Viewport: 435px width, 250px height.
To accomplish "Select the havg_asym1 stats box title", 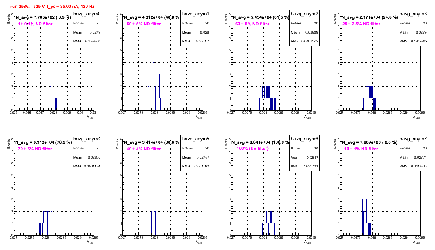I will (x=196, y=14).
